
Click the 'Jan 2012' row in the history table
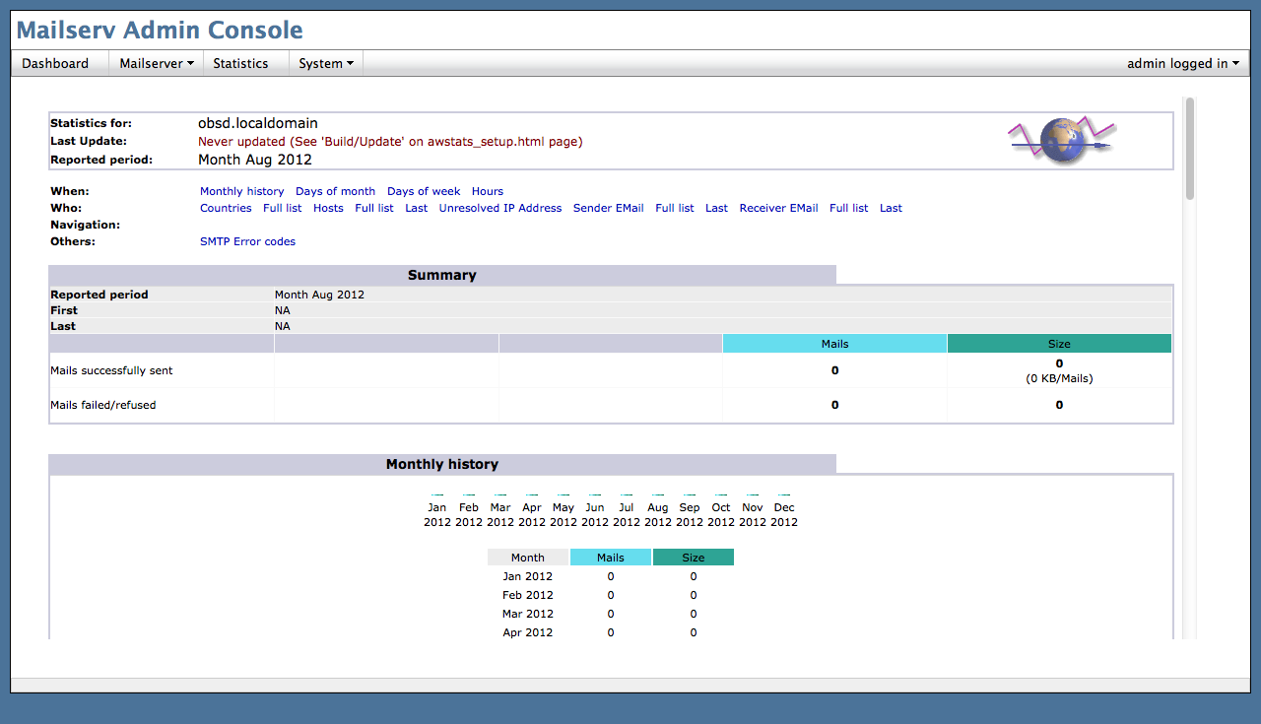611,576
